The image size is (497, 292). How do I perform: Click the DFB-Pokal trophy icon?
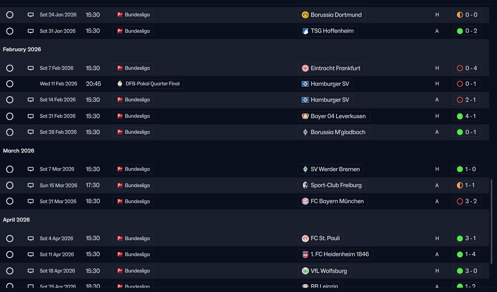(x=120, y=84)
